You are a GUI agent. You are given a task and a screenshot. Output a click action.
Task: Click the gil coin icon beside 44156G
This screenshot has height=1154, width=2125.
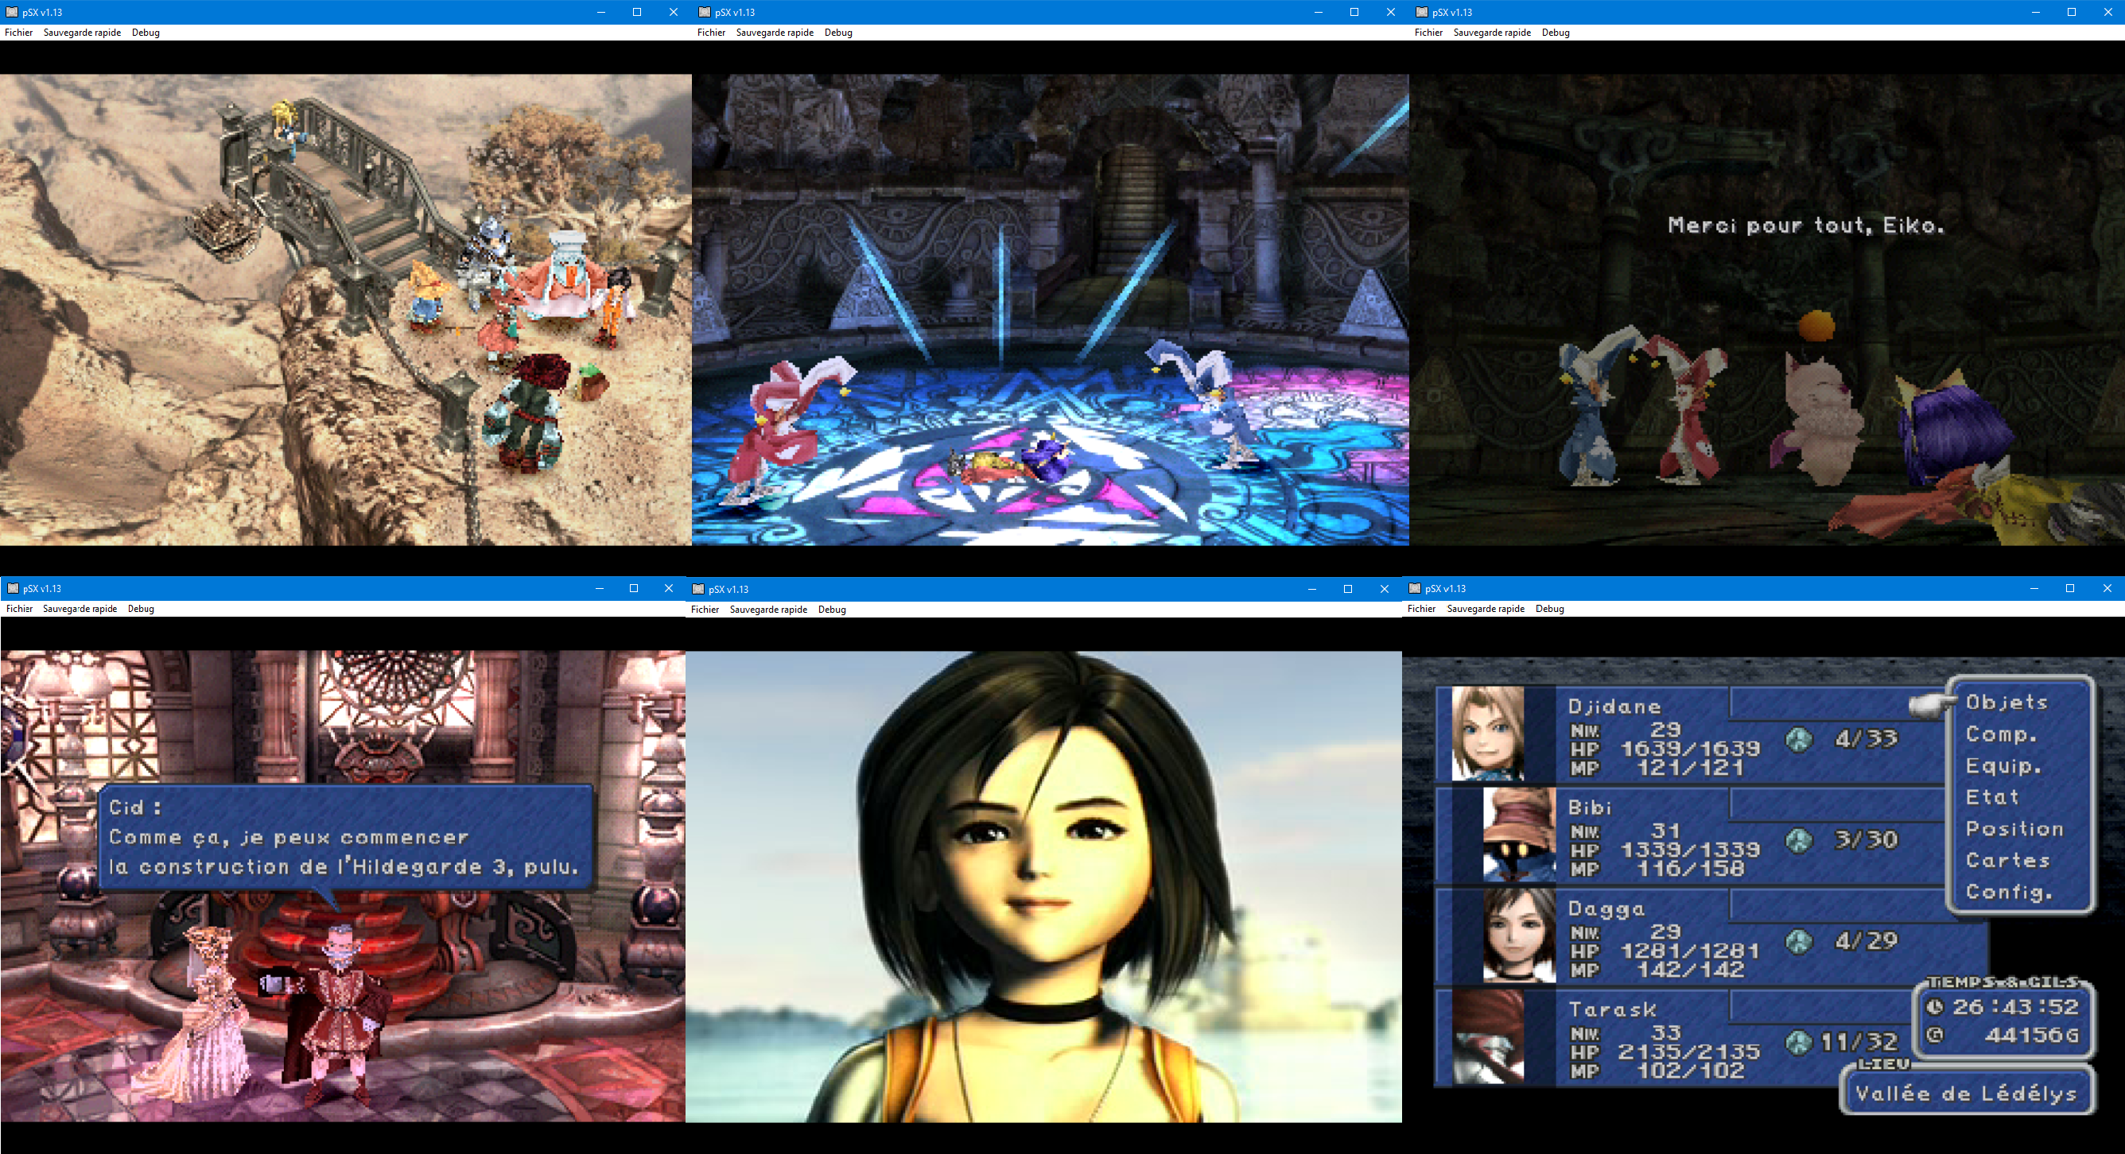pos(1934,1035)
